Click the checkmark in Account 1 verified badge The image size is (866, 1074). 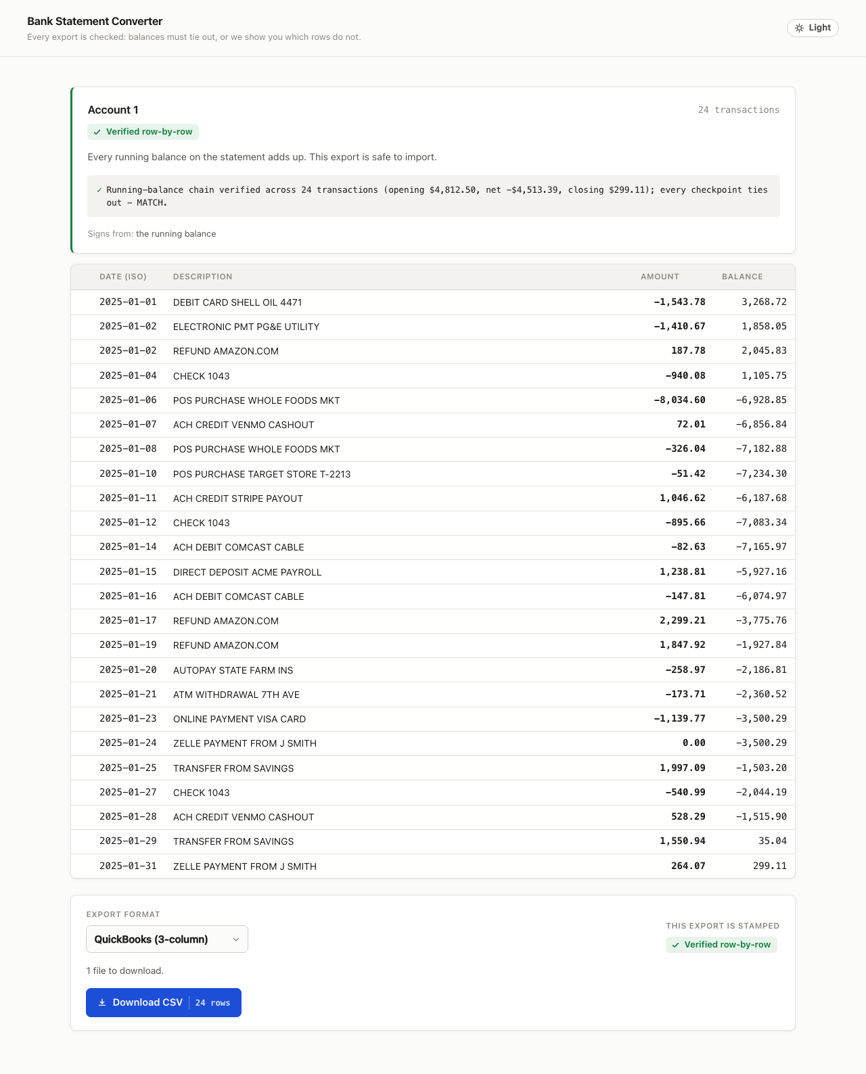(97, 132)
